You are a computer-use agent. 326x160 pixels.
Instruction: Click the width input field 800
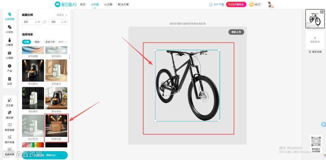32,22
